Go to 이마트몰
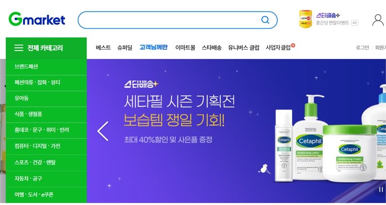Viewport: 386px width, 205px height. (x=185, y=48)
